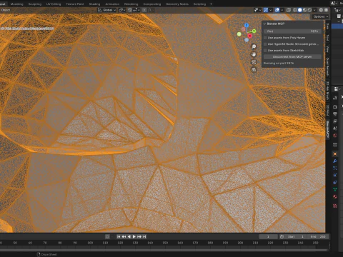Open the World properties tab
Screen dimensions: 343x257
pyautogui.click(x=335, y=136)
